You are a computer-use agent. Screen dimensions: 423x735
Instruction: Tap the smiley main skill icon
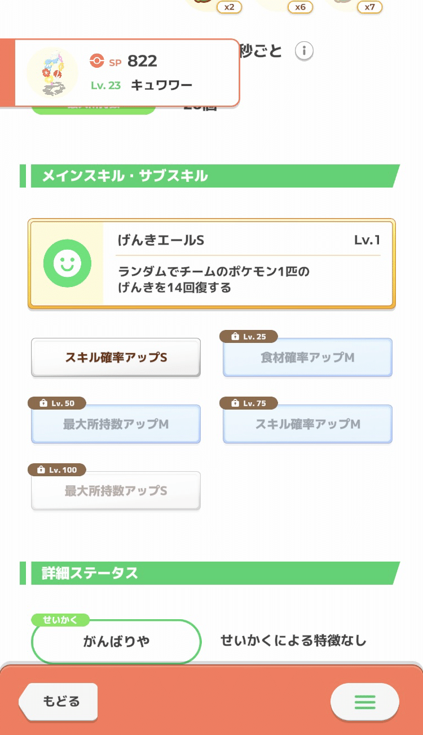pos(68,263)
